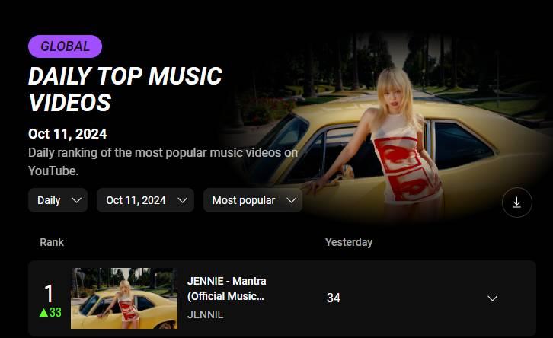Click the Yesterday column header
Screen dimensions: 553x338
coord(349,242)
